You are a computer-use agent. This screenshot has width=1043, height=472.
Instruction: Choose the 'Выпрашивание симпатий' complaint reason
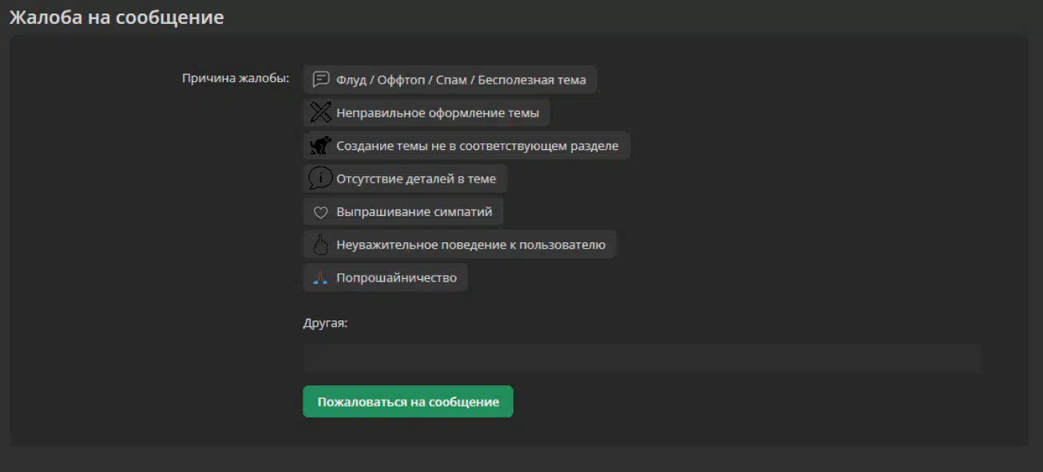point(414,212)
